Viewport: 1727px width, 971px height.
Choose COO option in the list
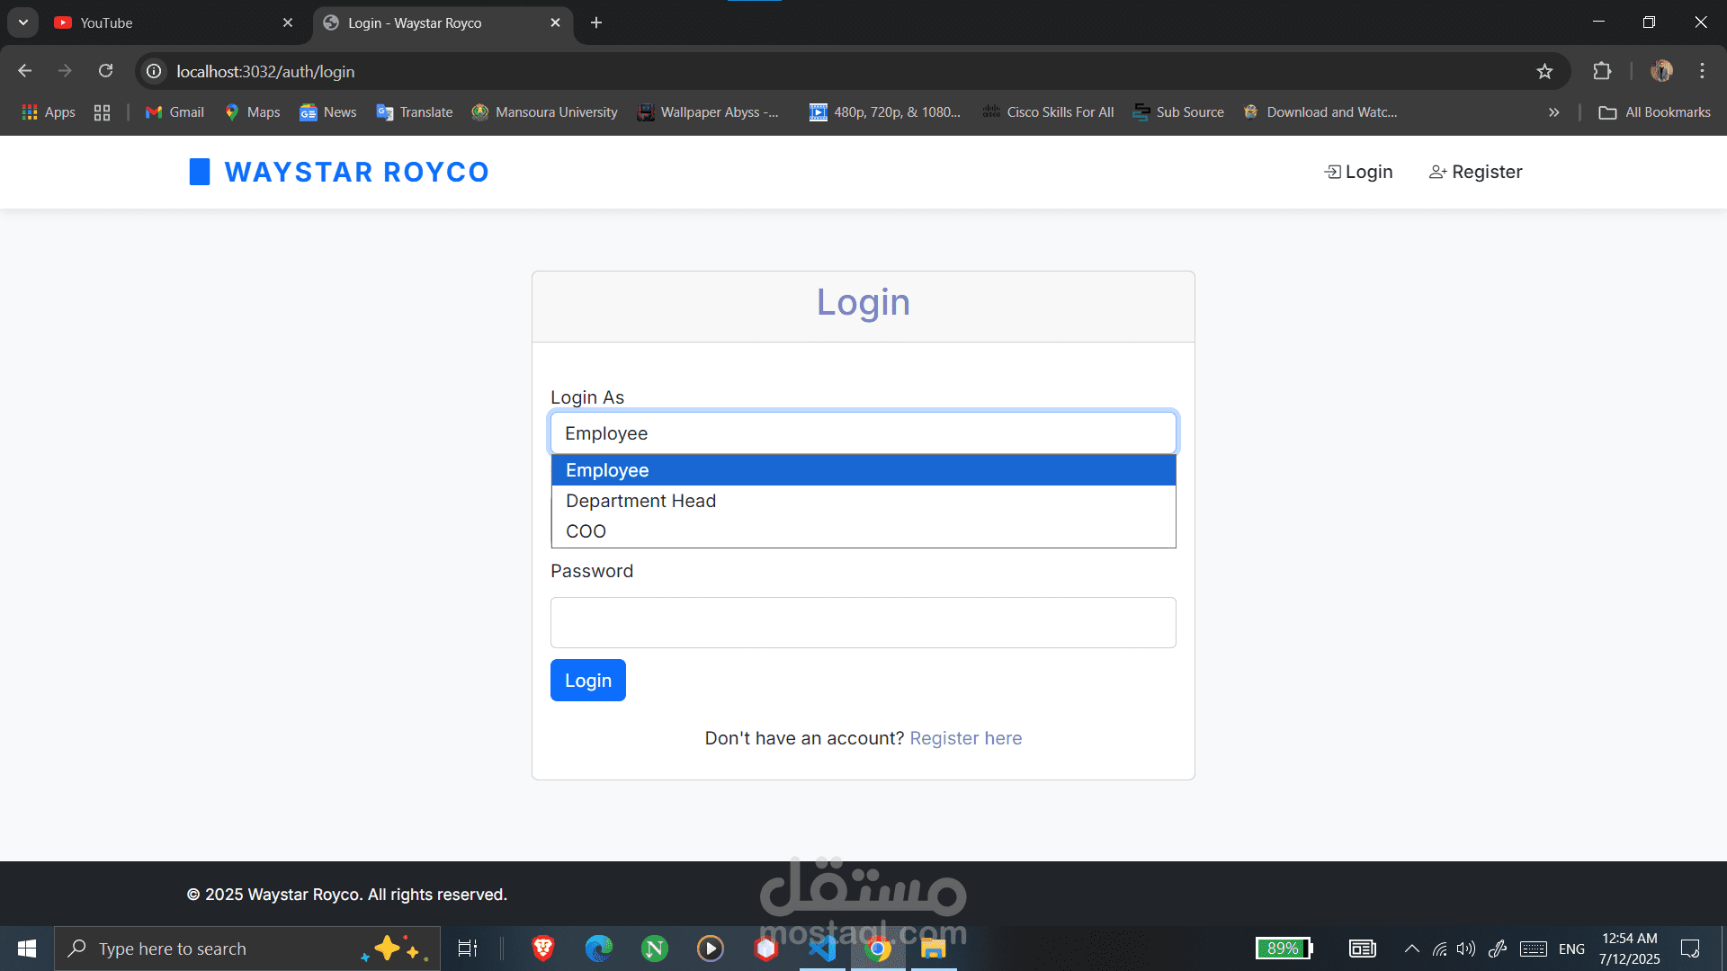point(863,531)
